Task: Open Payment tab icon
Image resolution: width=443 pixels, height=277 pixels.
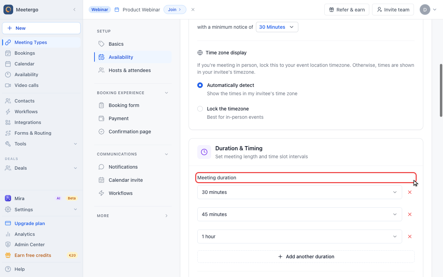Action: click(x=101, y=118)
